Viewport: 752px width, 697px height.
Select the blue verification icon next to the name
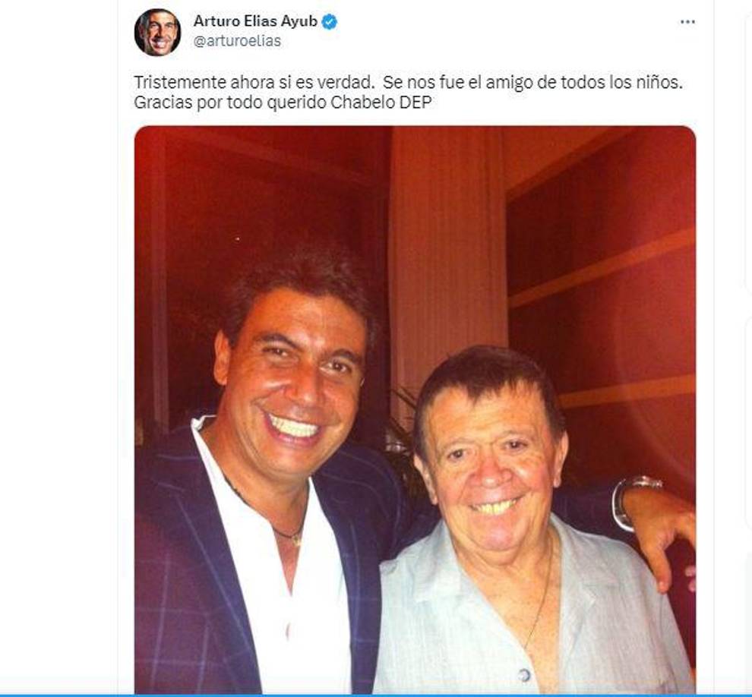(329, 23)
